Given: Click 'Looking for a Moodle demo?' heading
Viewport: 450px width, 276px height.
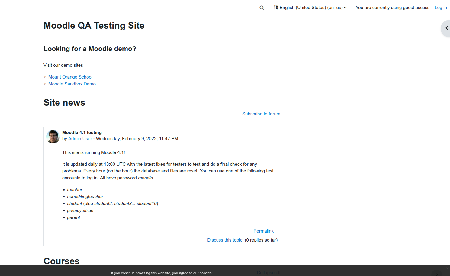Looking at the screenshot, I should click(x=90, y=49).
